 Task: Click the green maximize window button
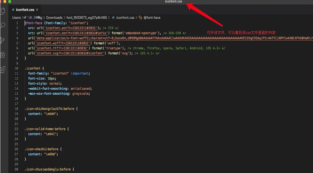9,2
